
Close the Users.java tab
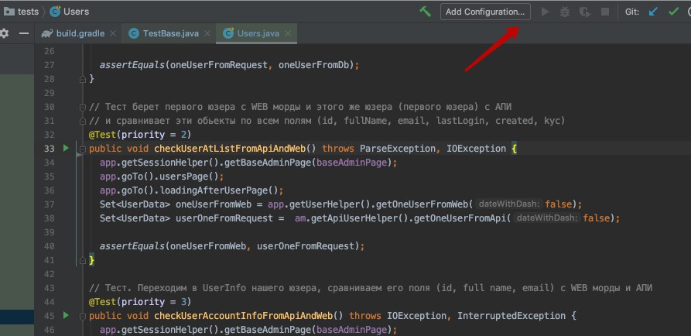click(288, 33)
